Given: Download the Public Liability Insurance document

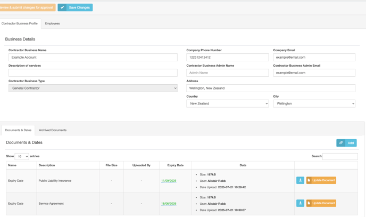Looking at the screenshot, I should point(300,180).
